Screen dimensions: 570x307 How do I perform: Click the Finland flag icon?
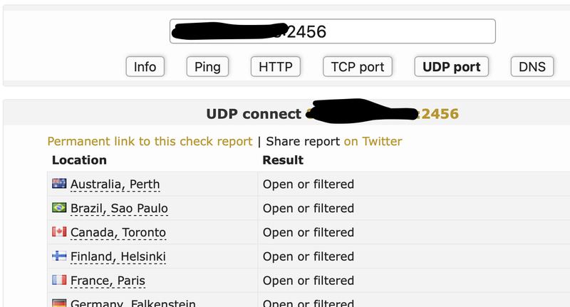coord(59,256)
